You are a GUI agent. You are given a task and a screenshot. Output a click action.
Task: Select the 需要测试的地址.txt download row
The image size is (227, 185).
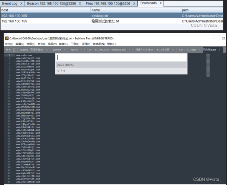[112, 21]
